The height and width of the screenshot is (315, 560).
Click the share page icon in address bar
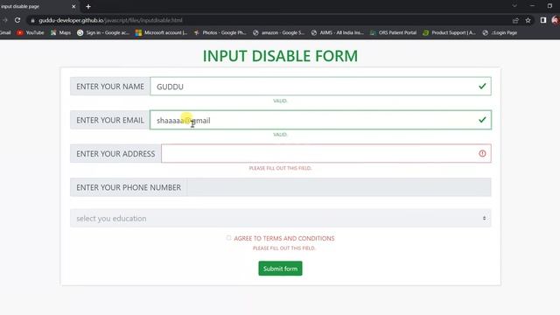click(515, 20)
